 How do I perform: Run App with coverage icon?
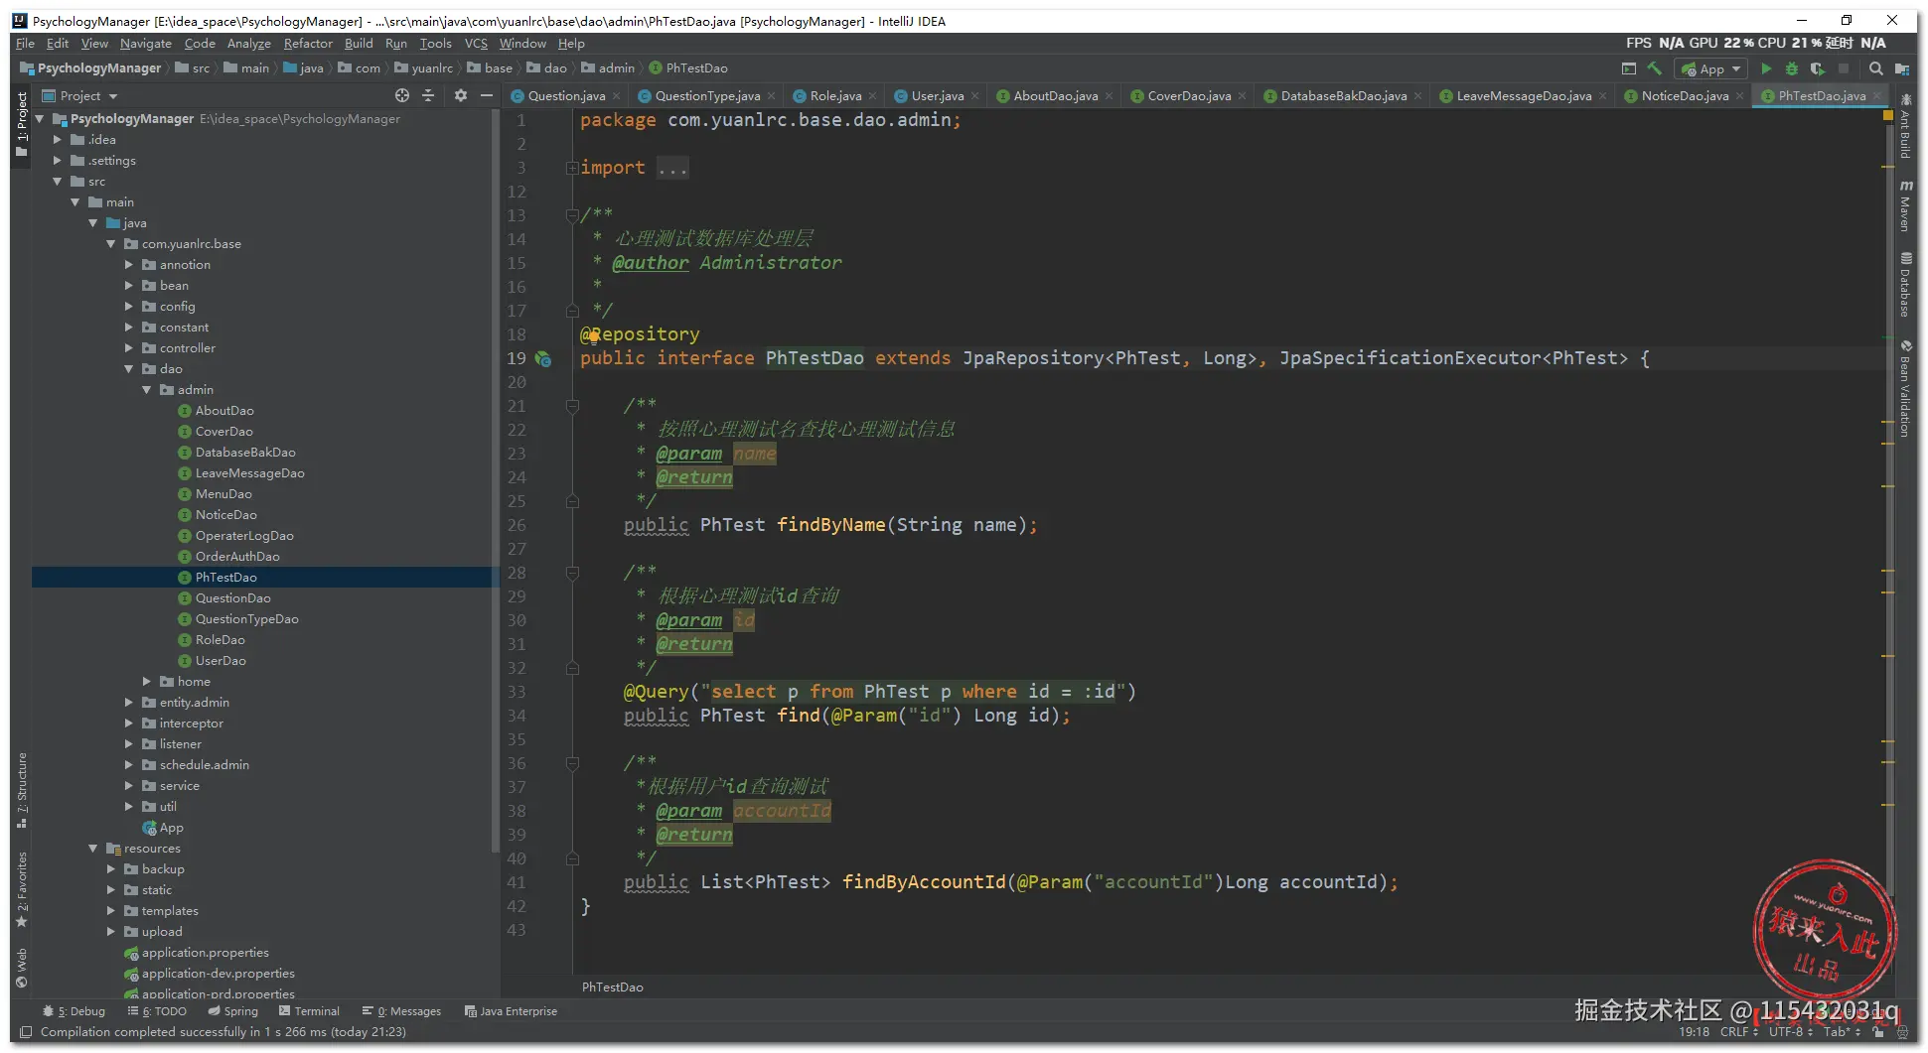click(1818, 68)
